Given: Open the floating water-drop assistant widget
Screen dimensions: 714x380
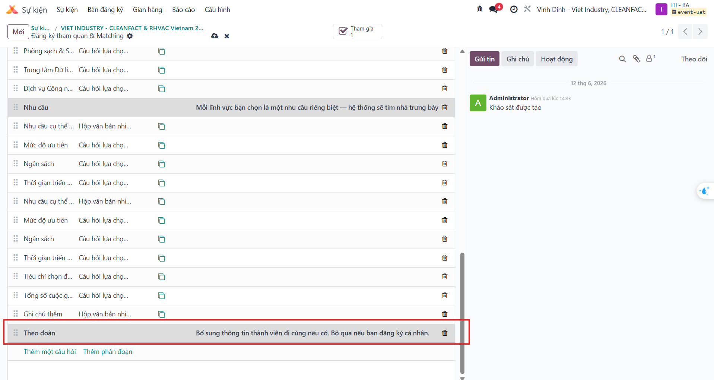Looking at the screenshot, I should point(704,191).
